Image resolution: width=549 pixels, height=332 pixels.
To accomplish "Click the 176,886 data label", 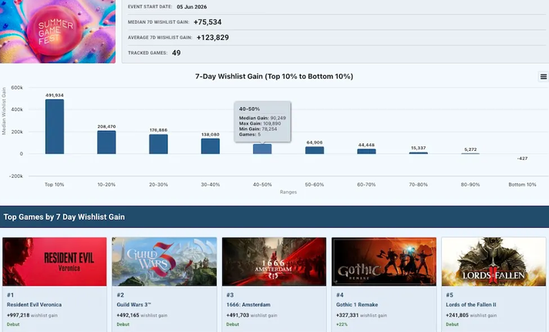I will coord(158,130).
